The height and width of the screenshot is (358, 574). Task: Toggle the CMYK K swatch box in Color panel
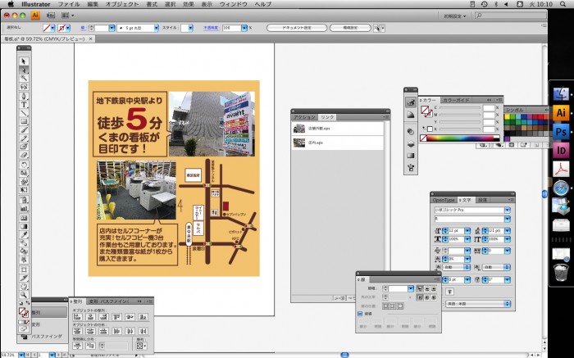click(430, 129)
